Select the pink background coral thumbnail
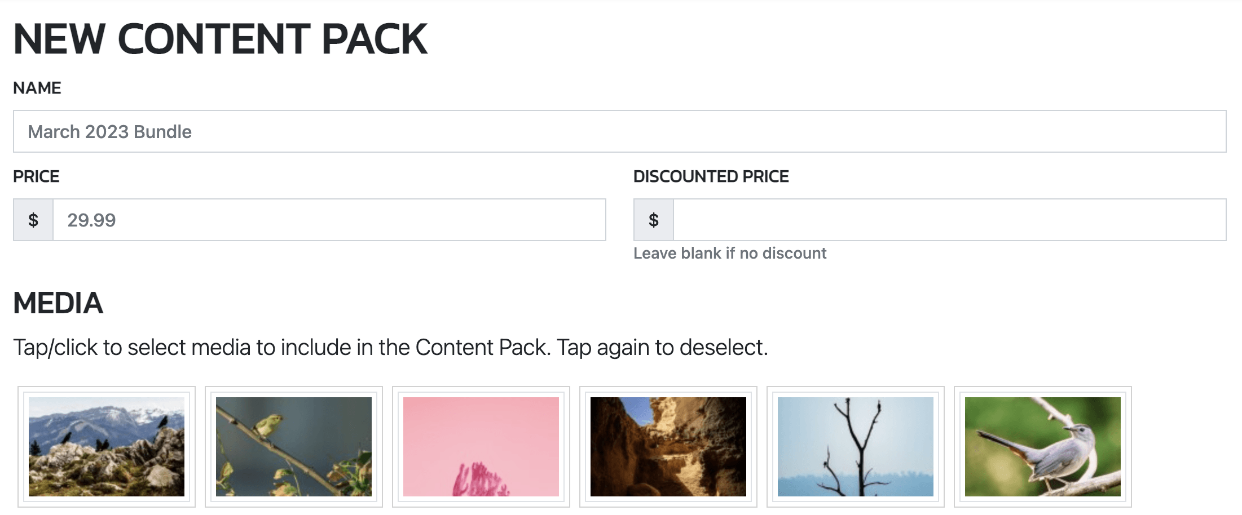Screen dimensions: 1242x515 (x=481, y=447)
